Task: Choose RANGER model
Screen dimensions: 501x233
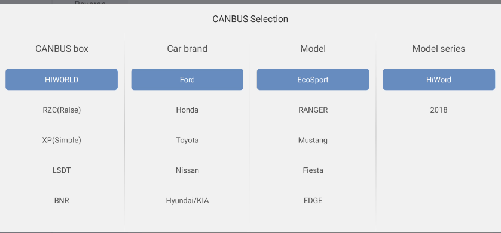Action: [x=313, y=110]
